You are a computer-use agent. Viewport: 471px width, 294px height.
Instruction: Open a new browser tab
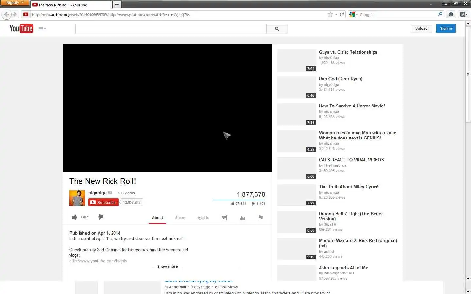[x=117, y=5]
